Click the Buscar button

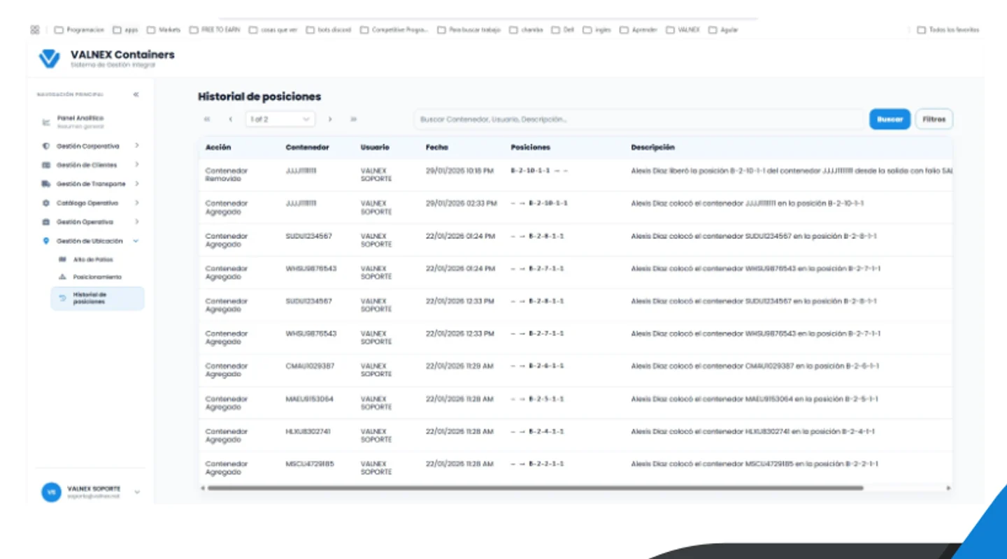click(x=890, y=119)
